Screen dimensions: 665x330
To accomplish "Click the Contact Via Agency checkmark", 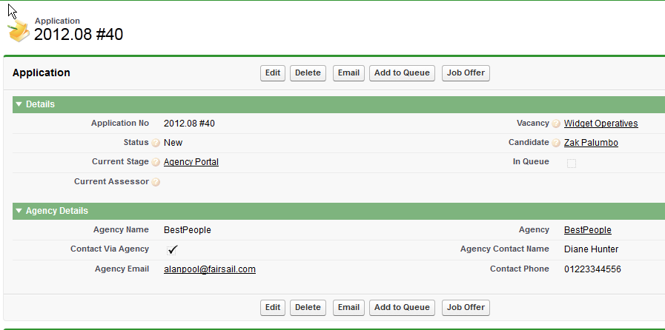I will coord(173,250).
